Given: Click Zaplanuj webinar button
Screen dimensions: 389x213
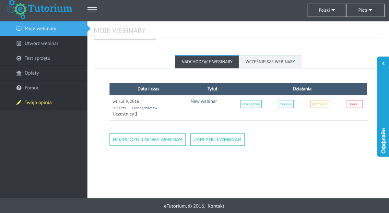Looking at the screenshot, I should tap(217, 140).
